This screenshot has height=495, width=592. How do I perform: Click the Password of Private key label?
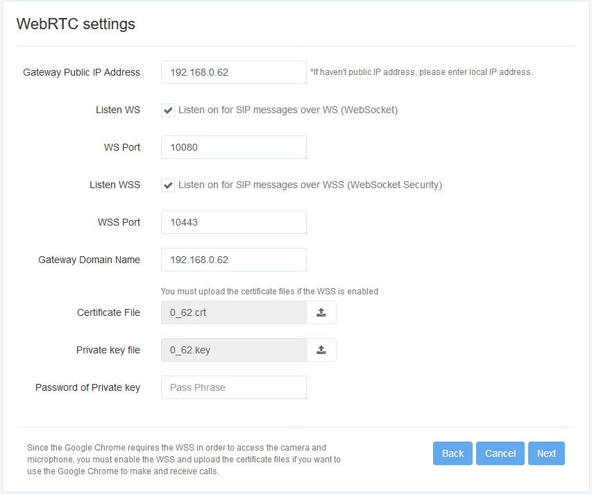pyautogui.click(x=87, y=388)
